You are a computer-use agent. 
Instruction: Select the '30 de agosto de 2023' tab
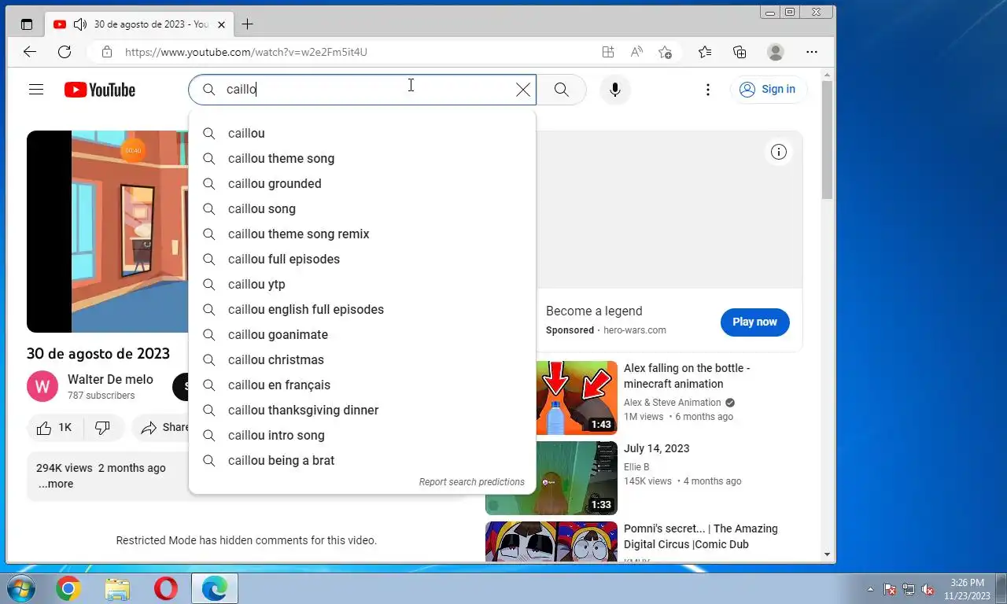pos(138,24)
